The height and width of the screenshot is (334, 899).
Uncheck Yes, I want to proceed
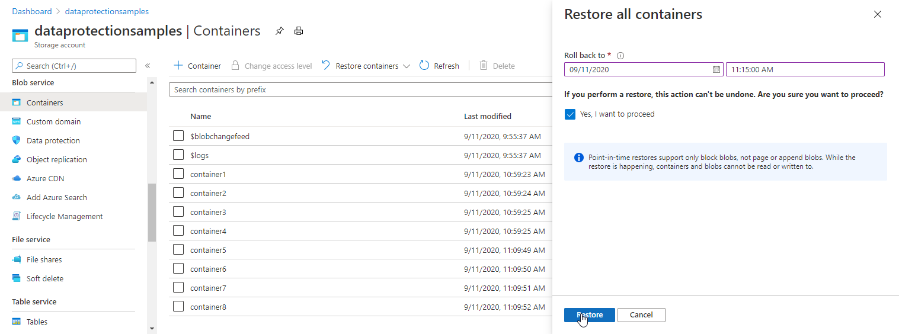click(570, 114)
